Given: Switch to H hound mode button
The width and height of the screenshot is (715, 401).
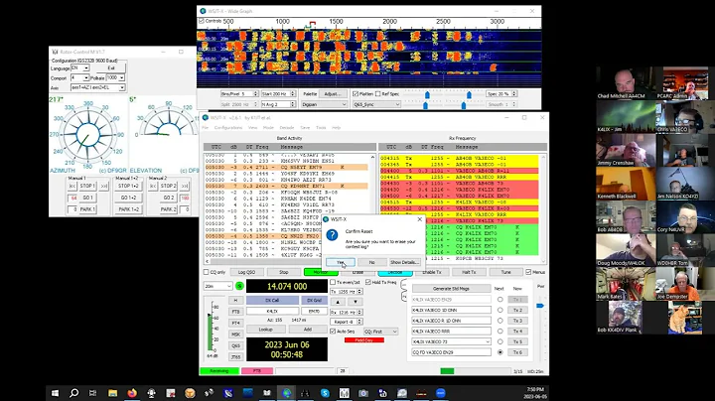Looking at the screenshot, I should 235,301.
